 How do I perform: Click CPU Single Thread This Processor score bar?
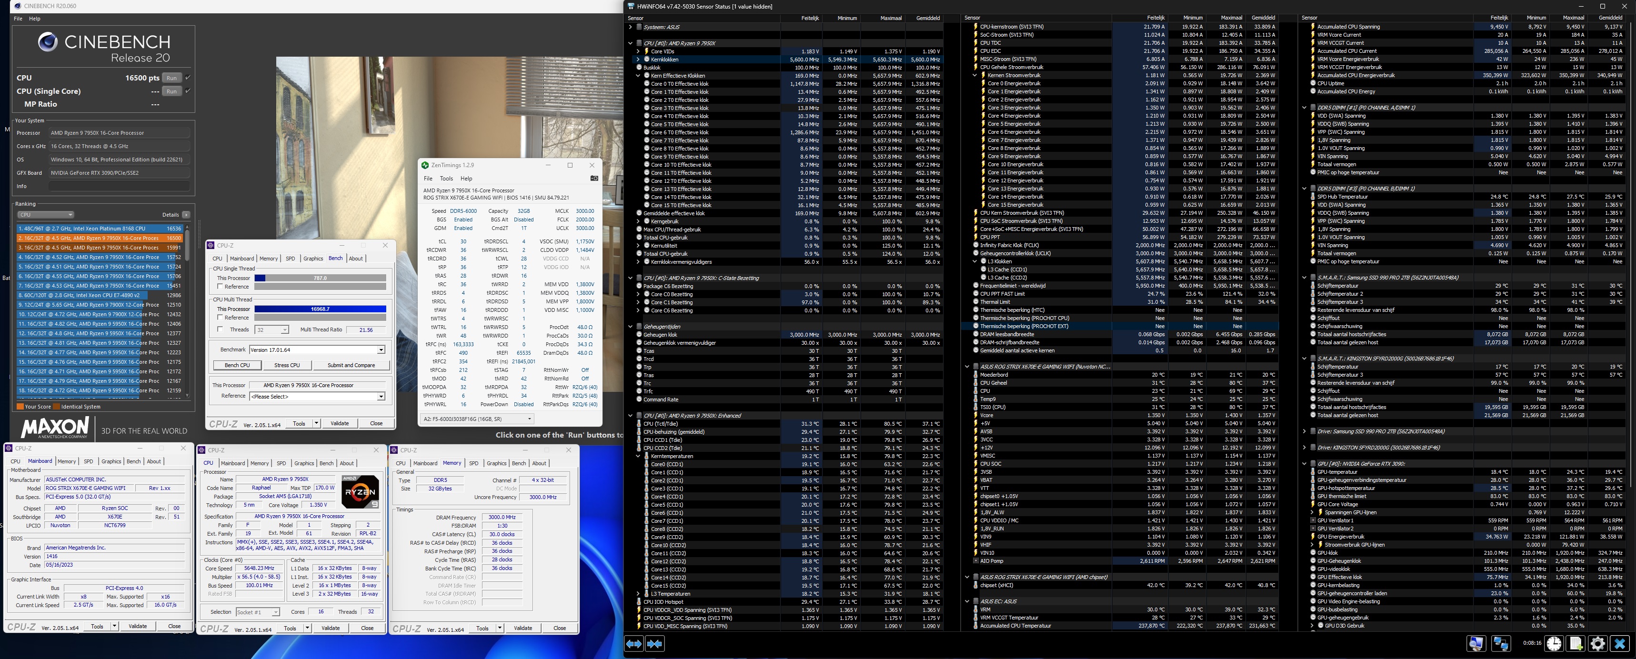320,278
